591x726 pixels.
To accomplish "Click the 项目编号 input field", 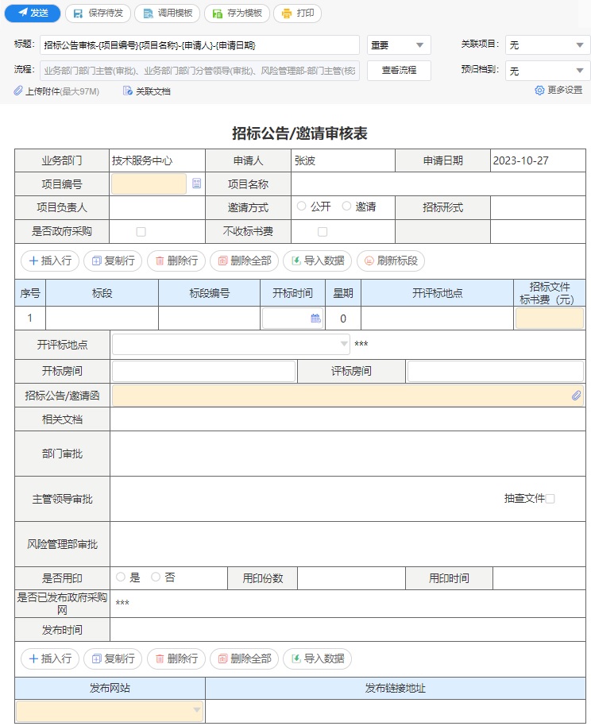I will coord(149,183).
